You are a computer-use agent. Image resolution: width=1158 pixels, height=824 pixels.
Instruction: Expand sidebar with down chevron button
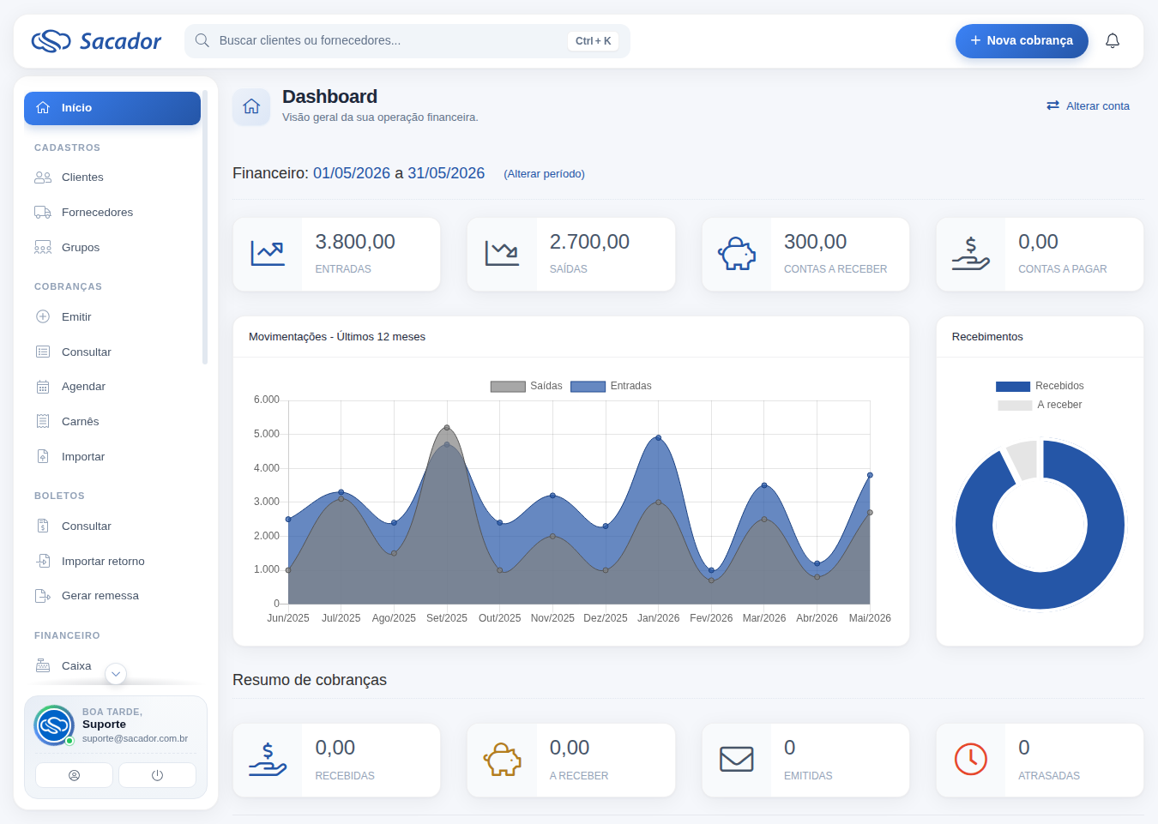[116, 674]
